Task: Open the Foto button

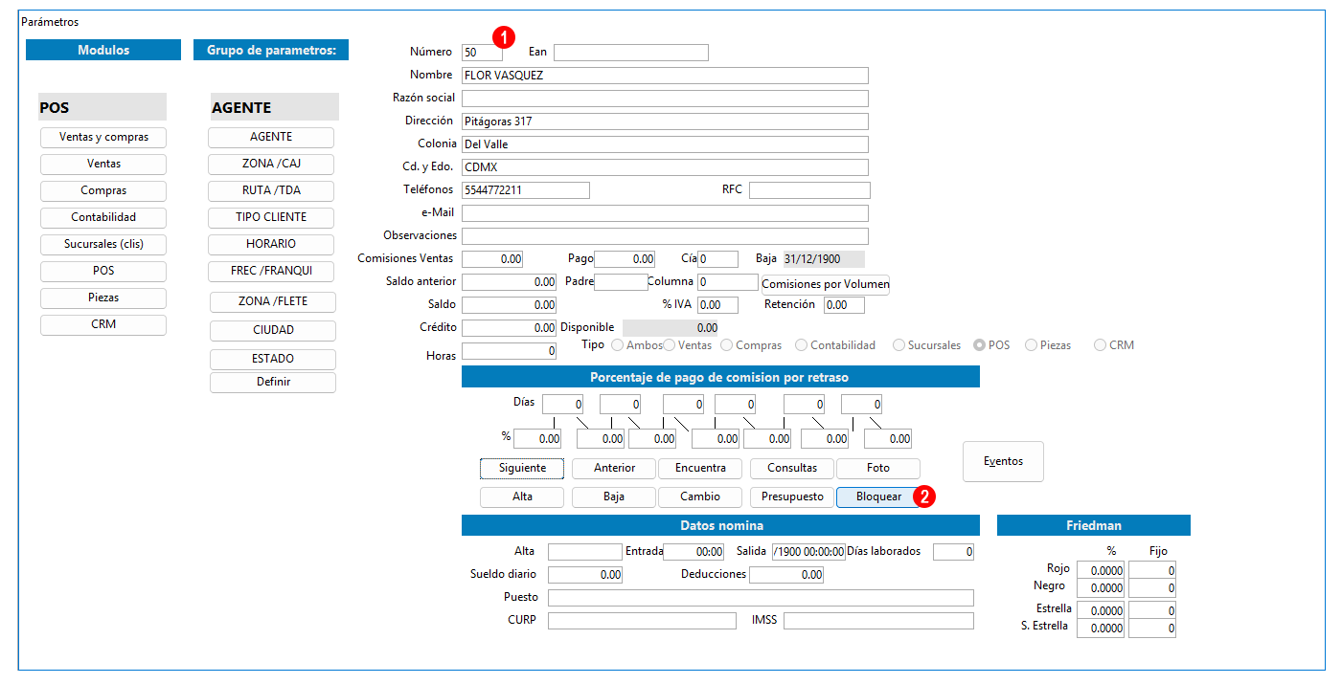Action: pyautogui.click(x=878, y=469)
